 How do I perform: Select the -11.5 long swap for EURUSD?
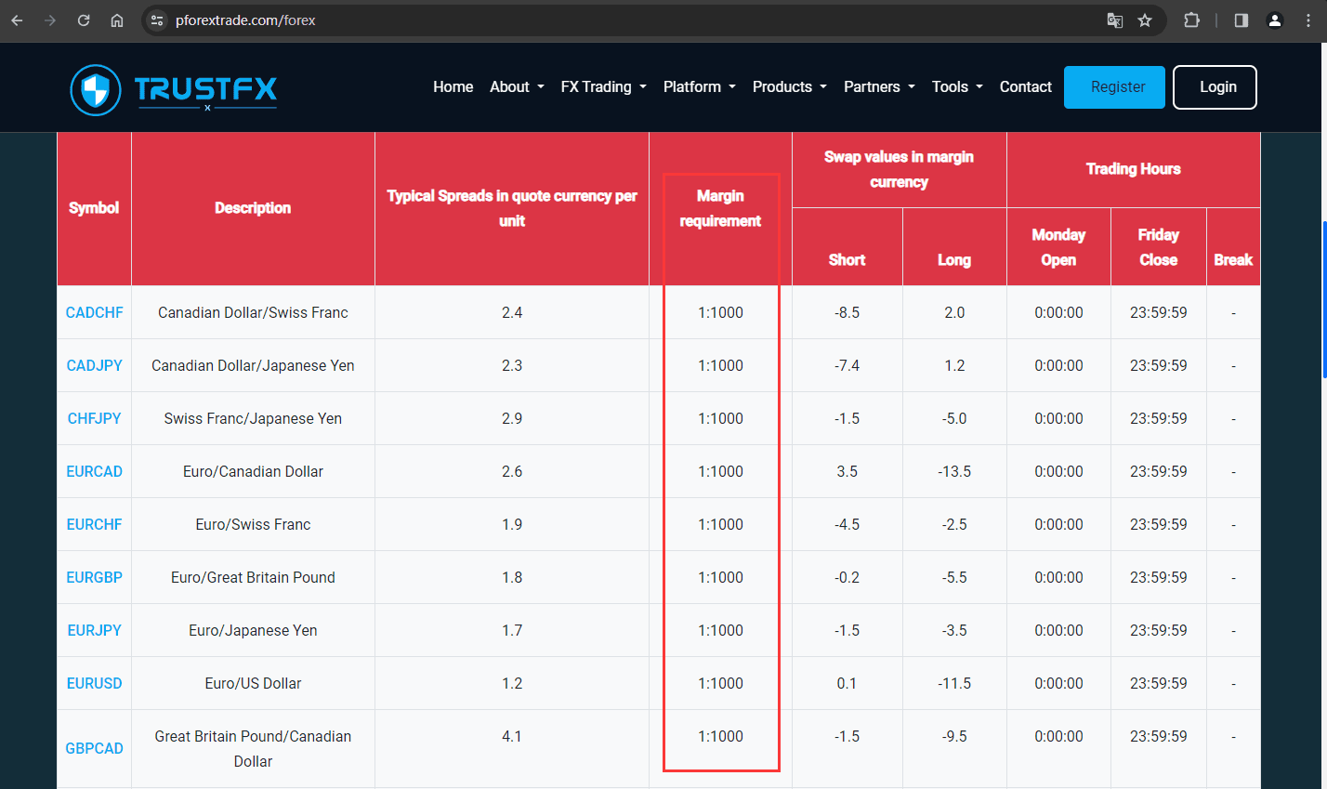pos(954,683)
